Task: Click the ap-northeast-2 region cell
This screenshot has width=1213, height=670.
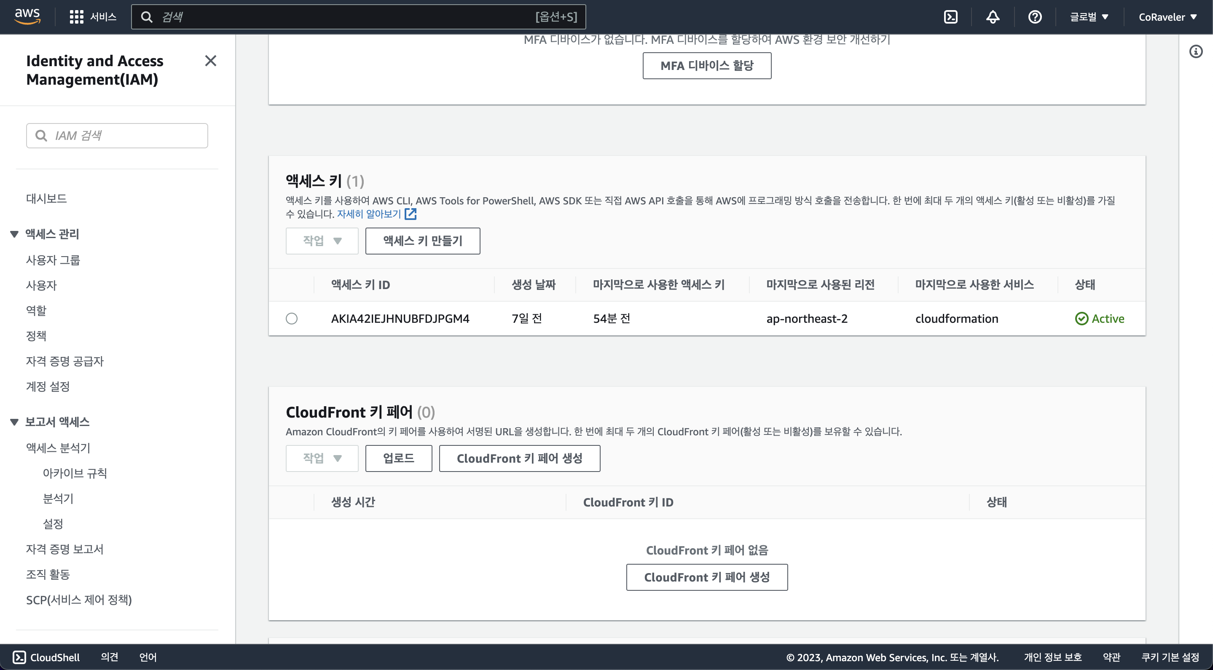Action: [807, 319]
